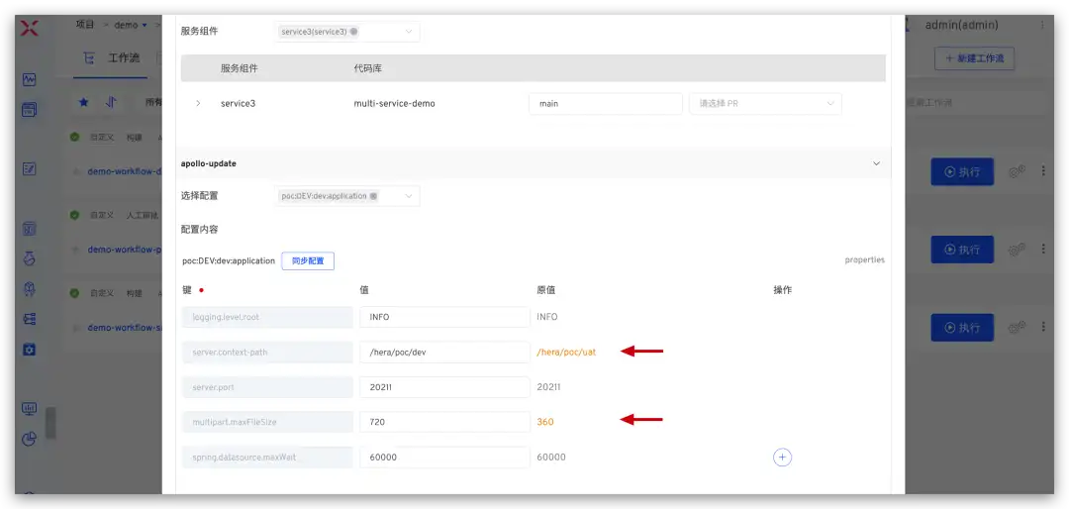Click 项目 in the breadcrumb
Viewport: 1069px width, 509px height.
click(85, 25)
